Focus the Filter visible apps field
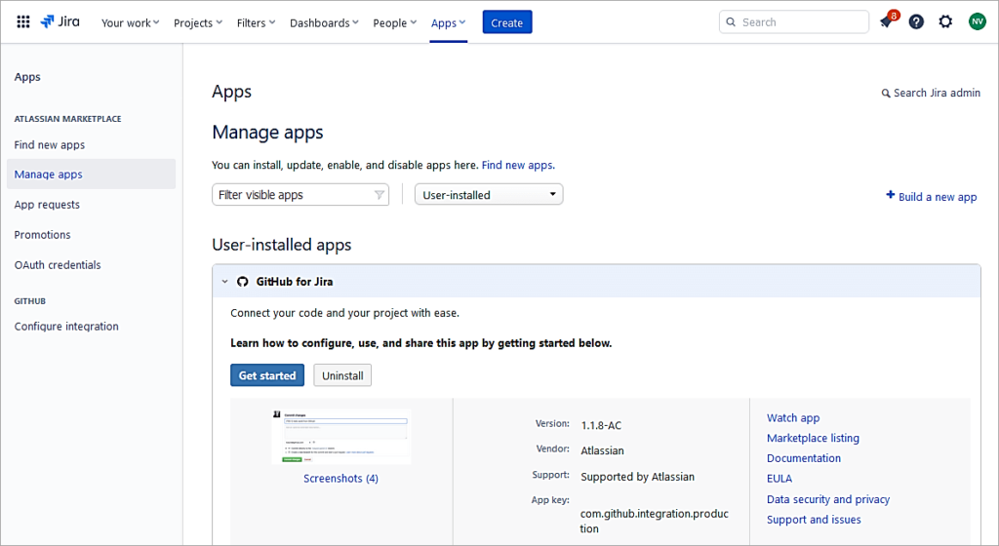The height and width of the screenshot is (546, 999). [300, 195]
